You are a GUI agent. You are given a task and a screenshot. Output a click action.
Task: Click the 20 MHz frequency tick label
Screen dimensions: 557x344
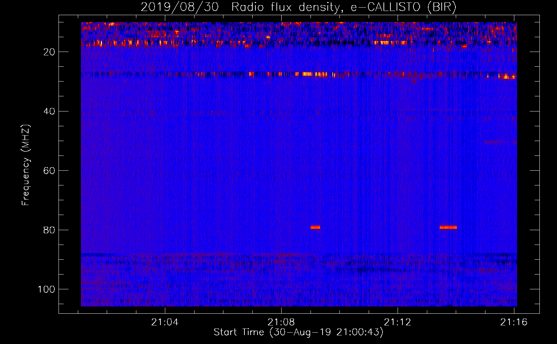coord(50,52)
